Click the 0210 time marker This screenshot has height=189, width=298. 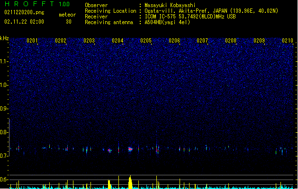click(x=288, y=41)
